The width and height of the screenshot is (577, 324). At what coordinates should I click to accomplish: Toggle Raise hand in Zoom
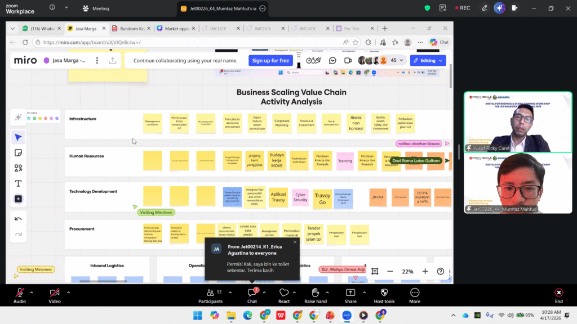pyautogui.click(x=316, y=296)
